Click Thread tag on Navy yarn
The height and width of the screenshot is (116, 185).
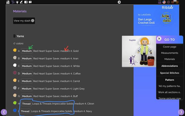tap(25, 111)
